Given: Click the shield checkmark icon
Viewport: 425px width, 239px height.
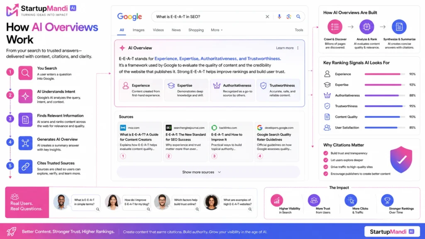Looking at the screenshot, I should click(x=401, y=160).
